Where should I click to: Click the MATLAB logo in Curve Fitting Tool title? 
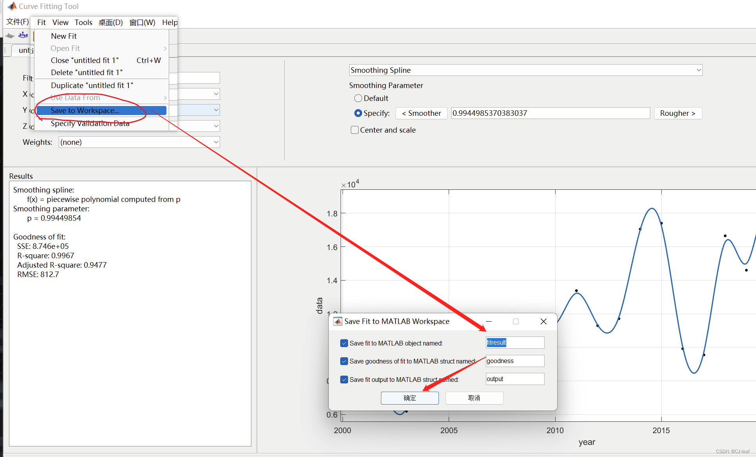12,6
